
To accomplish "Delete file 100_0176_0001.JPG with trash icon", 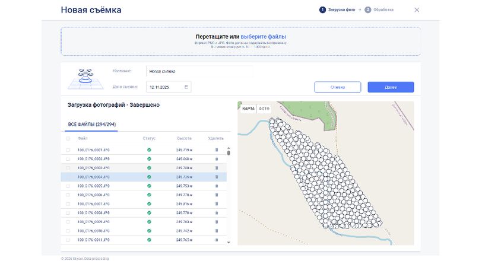I will coord(216,150).
